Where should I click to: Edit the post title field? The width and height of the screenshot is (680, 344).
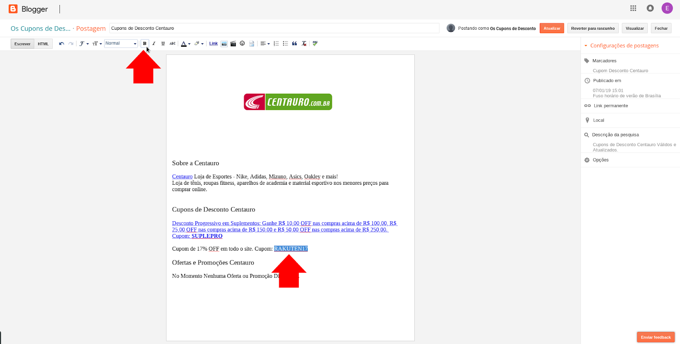(274, 28)
